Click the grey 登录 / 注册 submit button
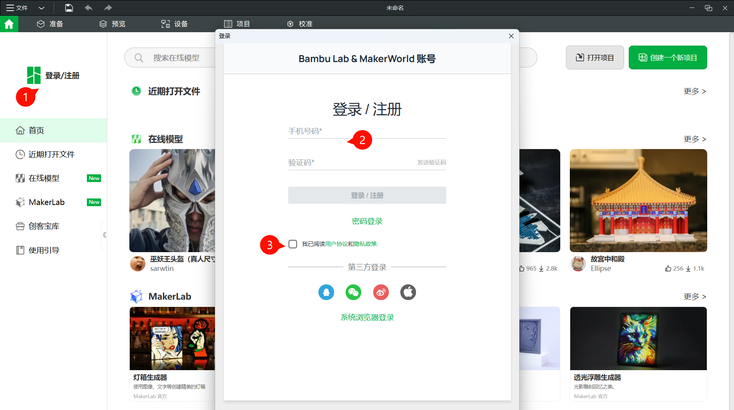 [x=367, y=195]
